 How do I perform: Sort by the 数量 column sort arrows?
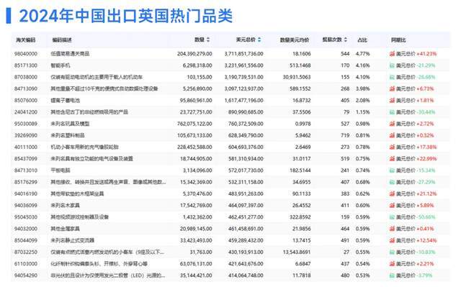[x=208, y=40]
